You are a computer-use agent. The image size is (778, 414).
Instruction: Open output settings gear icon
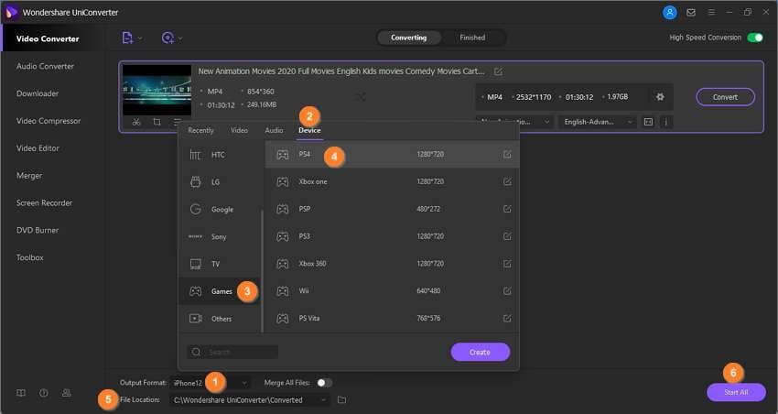pos(660,97)
